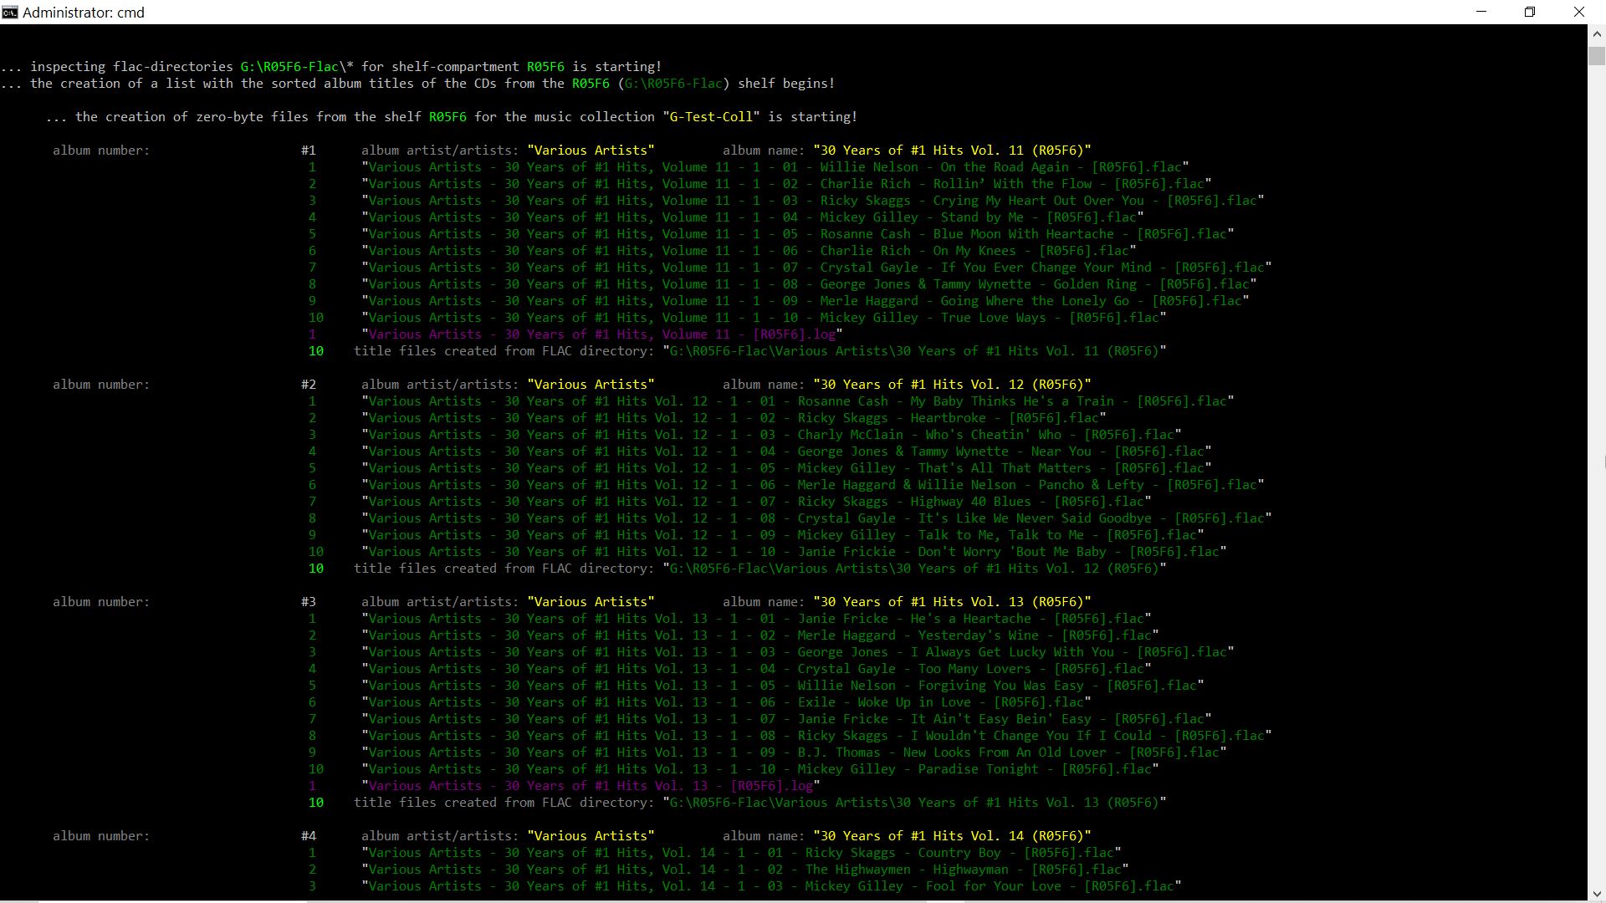Click the purple Volume 11 log file line
1606x903 pixels.
602,334
